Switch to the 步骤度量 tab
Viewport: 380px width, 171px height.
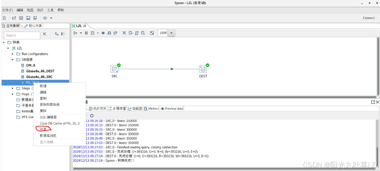pyautogui.click(x=117, y=109)
